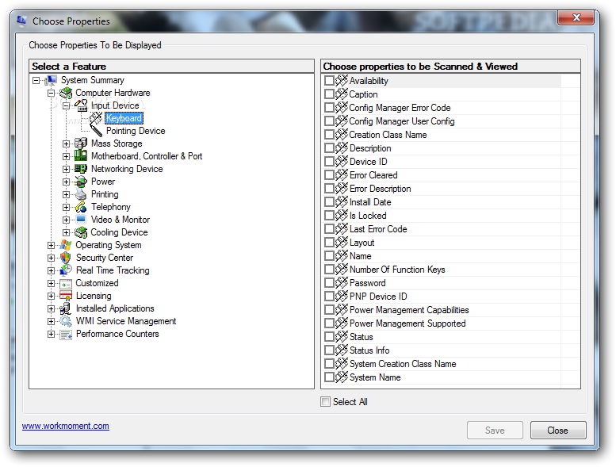Check the Number Of Function Keys checkbox
The height and width of the screenshot is (467, 616).
(x=329, y=270)
